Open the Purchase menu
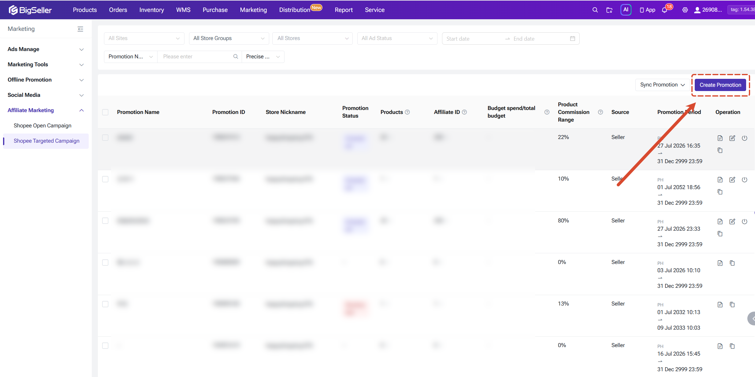This screenshot has width=755, height=377. 215,10
